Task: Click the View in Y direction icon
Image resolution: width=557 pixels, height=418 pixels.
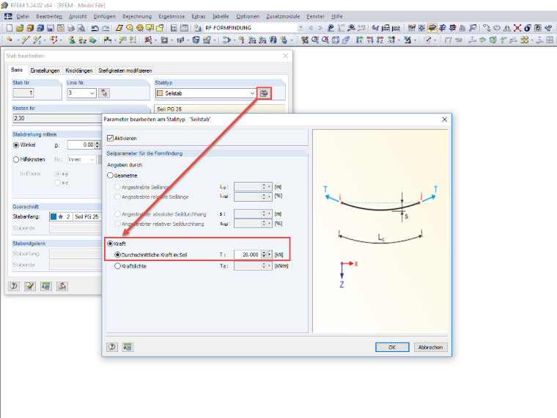Action: point(370,40)
